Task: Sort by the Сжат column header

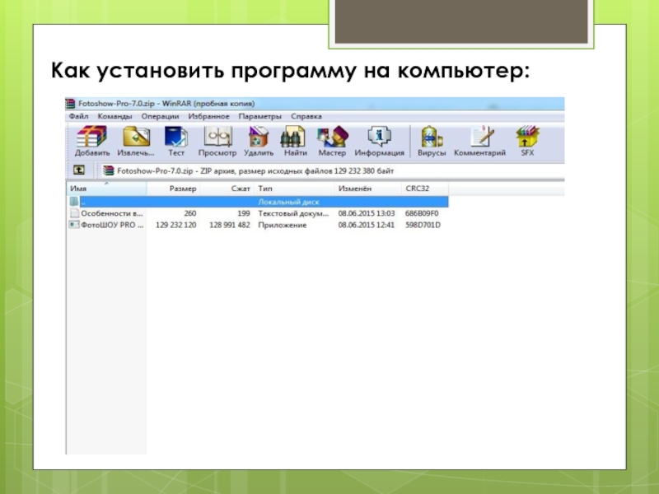Action: click(227, 189)
